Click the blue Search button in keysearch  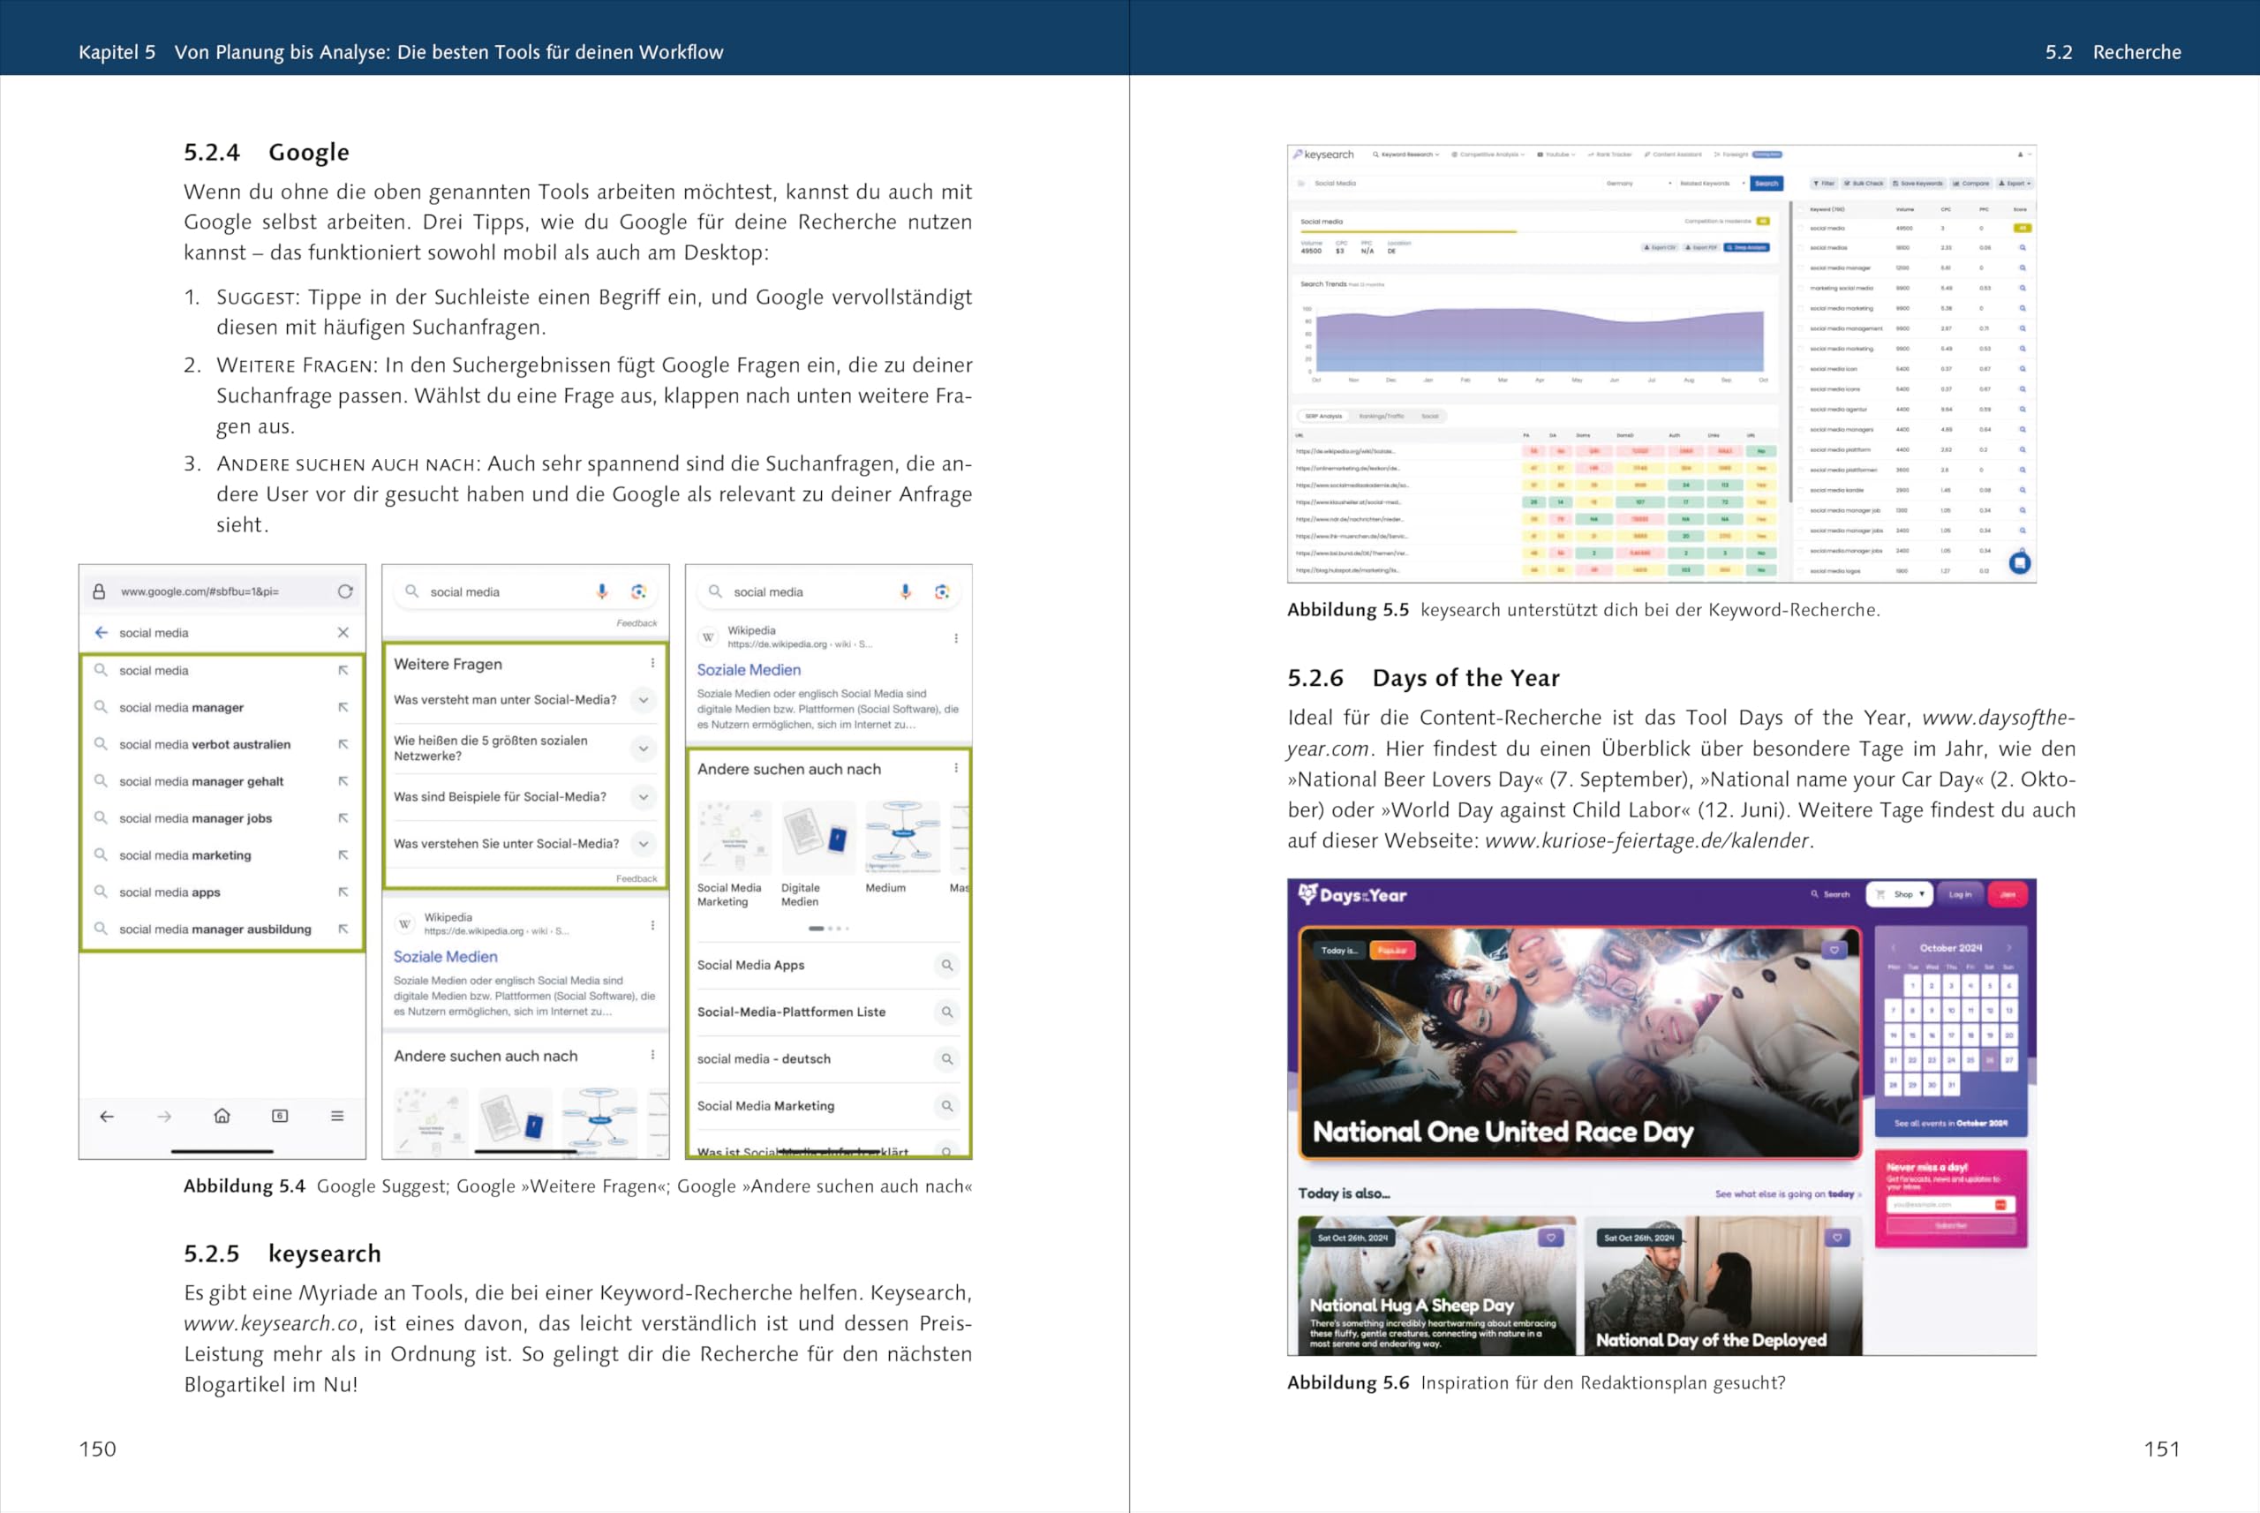(x=1766, y=184)
